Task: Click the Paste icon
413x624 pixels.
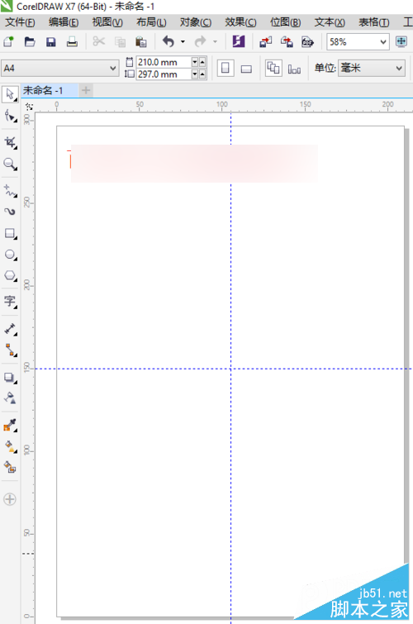Action: [x=141, y=41]
